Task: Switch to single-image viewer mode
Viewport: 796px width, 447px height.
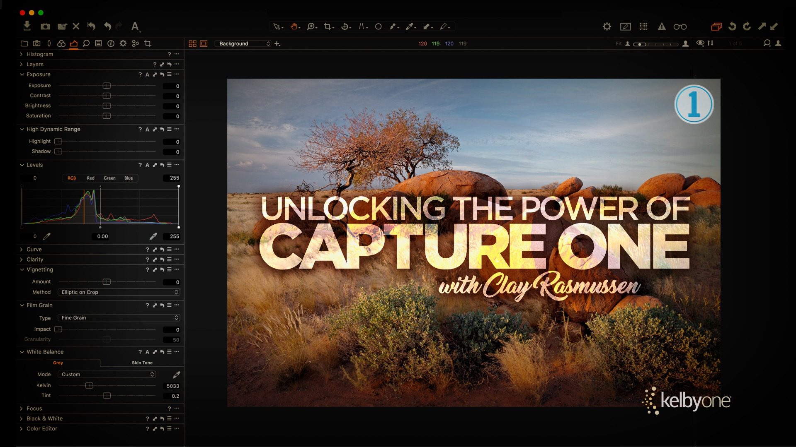Action: point(204,43)
